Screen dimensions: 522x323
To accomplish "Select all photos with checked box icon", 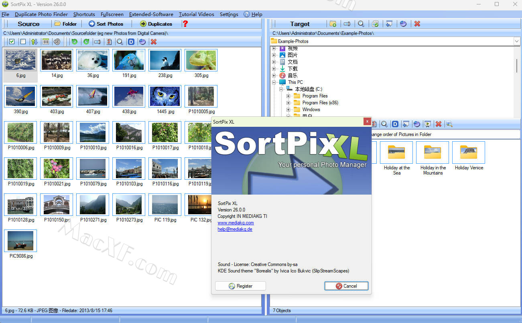I will [x=12, y=42].
